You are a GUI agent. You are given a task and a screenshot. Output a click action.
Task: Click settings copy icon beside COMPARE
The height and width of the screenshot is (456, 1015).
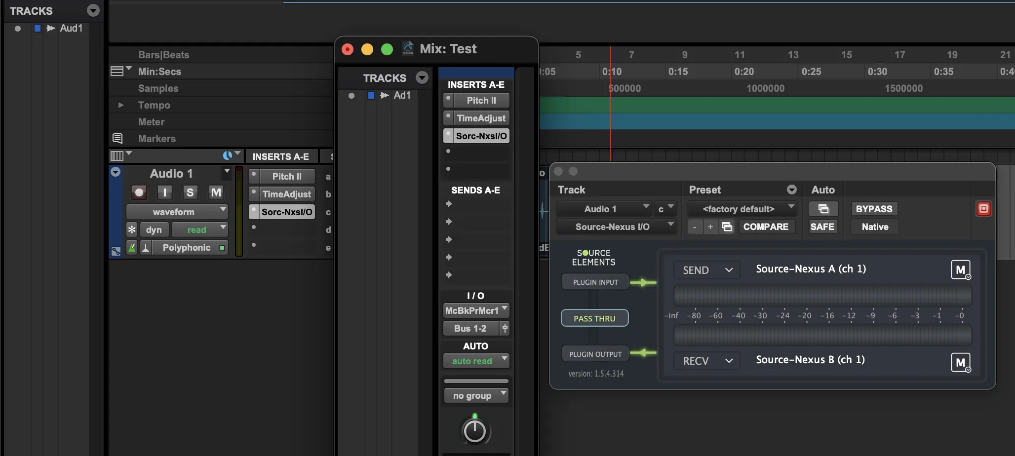[x=727, y=227]
